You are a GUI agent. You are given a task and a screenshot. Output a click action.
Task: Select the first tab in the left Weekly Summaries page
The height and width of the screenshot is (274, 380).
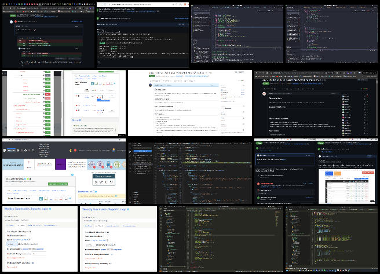click(x=12, y=225)
